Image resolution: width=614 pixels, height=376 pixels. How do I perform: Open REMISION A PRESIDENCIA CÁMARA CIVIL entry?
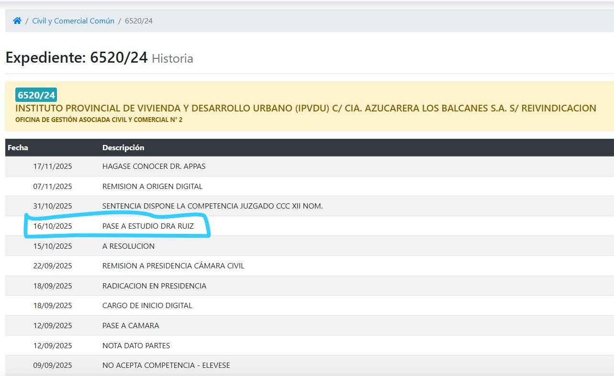173,266
